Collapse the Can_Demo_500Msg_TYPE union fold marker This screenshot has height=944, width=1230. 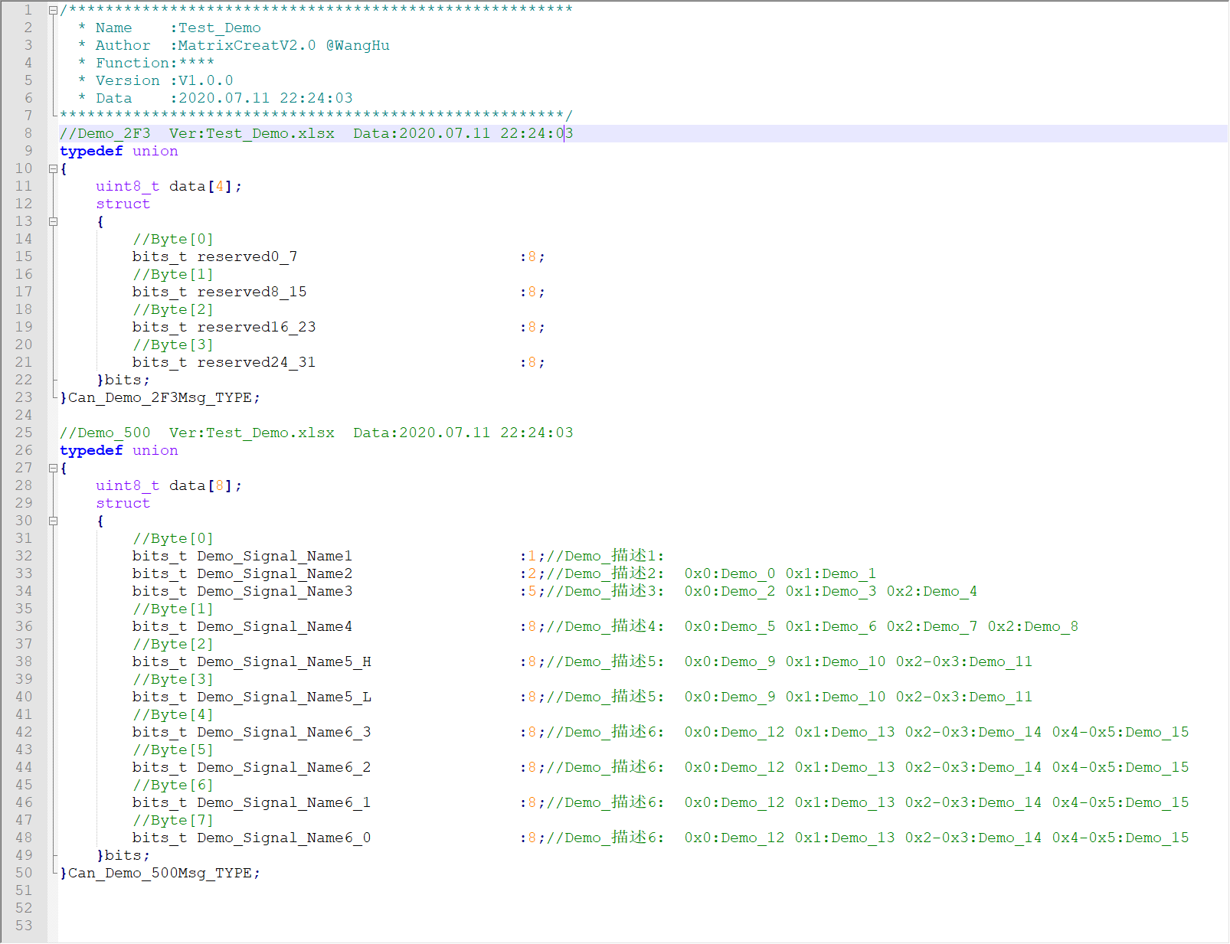pos(52,468)
